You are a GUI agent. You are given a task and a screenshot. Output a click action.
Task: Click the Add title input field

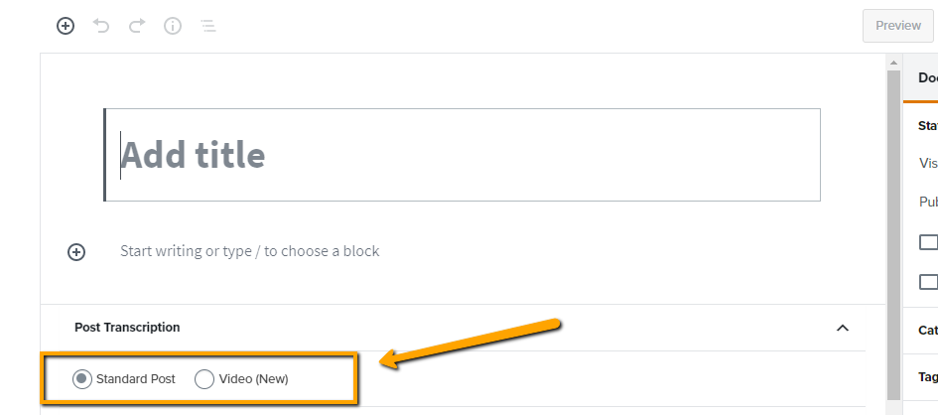pos(463,155)
